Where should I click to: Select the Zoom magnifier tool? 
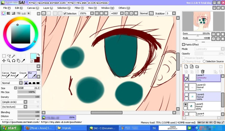click(x=9, y=61)
